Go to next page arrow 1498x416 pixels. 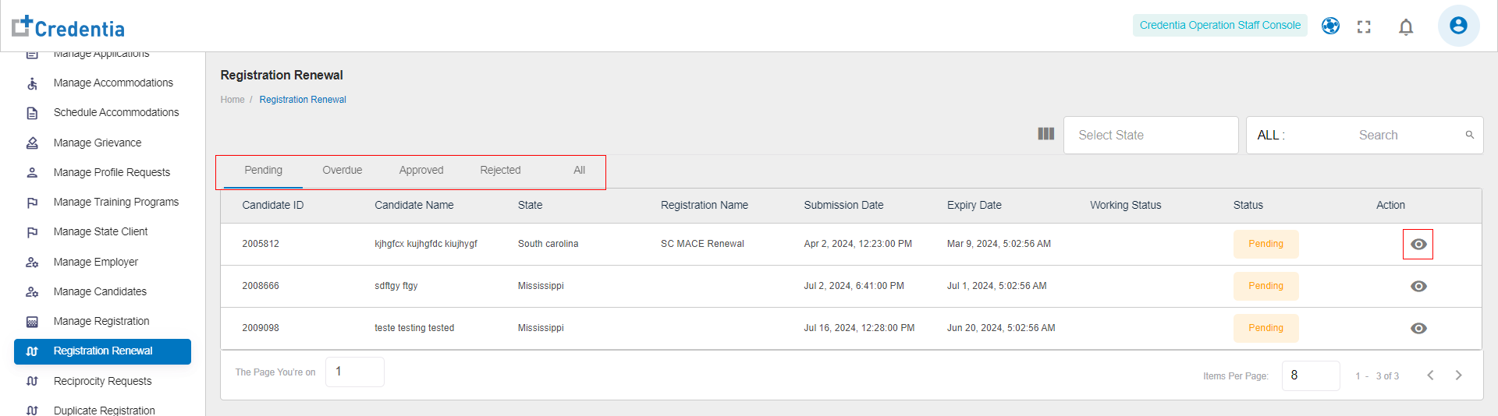pyautogui.click(x=1458, y=375)
